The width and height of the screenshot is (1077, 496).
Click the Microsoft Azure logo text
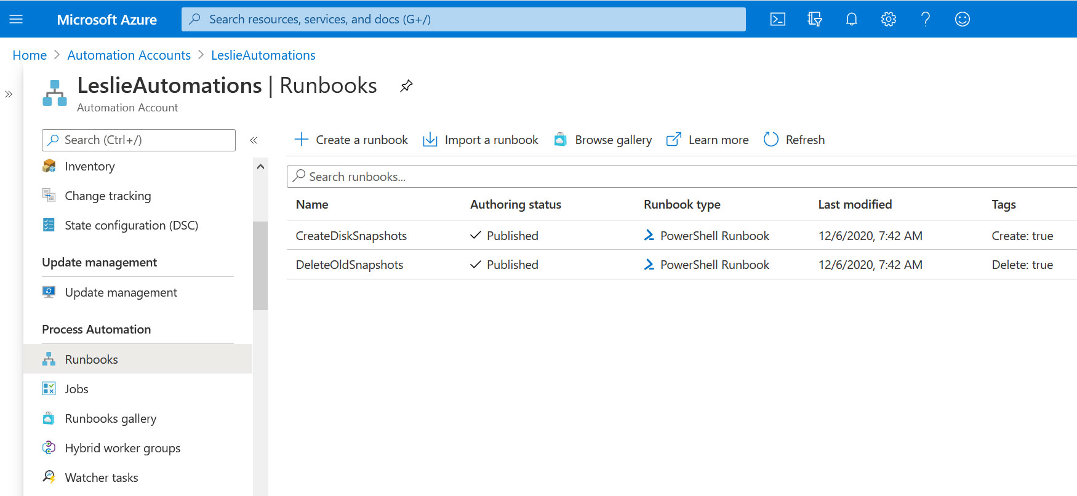coord(107,20)
